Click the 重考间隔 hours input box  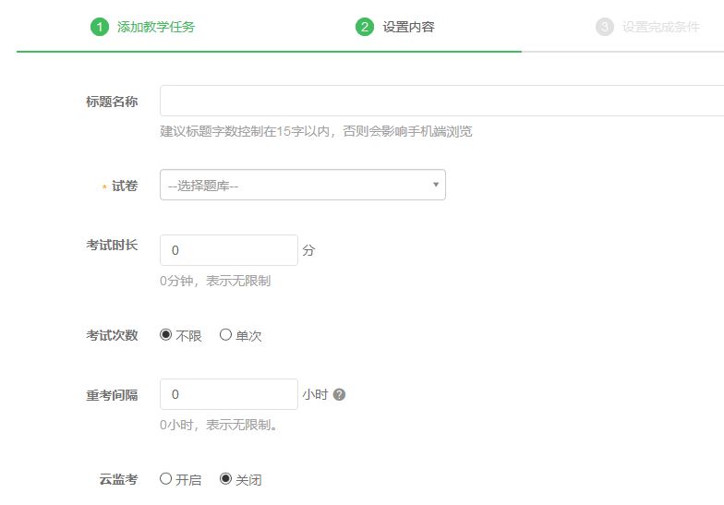(x=229, y=394)
